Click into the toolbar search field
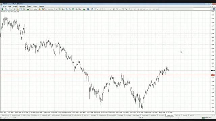This screenshot has height=121, width=216. pos(201,9)
